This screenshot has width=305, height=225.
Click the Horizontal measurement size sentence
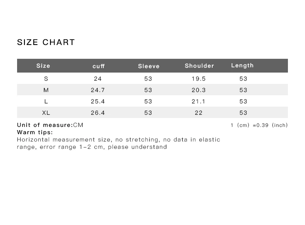pyautogui.click(x=118, y=143)
